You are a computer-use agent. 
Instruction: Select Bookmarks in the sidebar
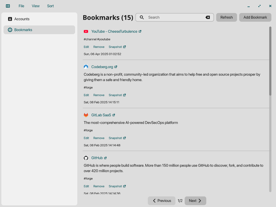[x=39, y=30]
